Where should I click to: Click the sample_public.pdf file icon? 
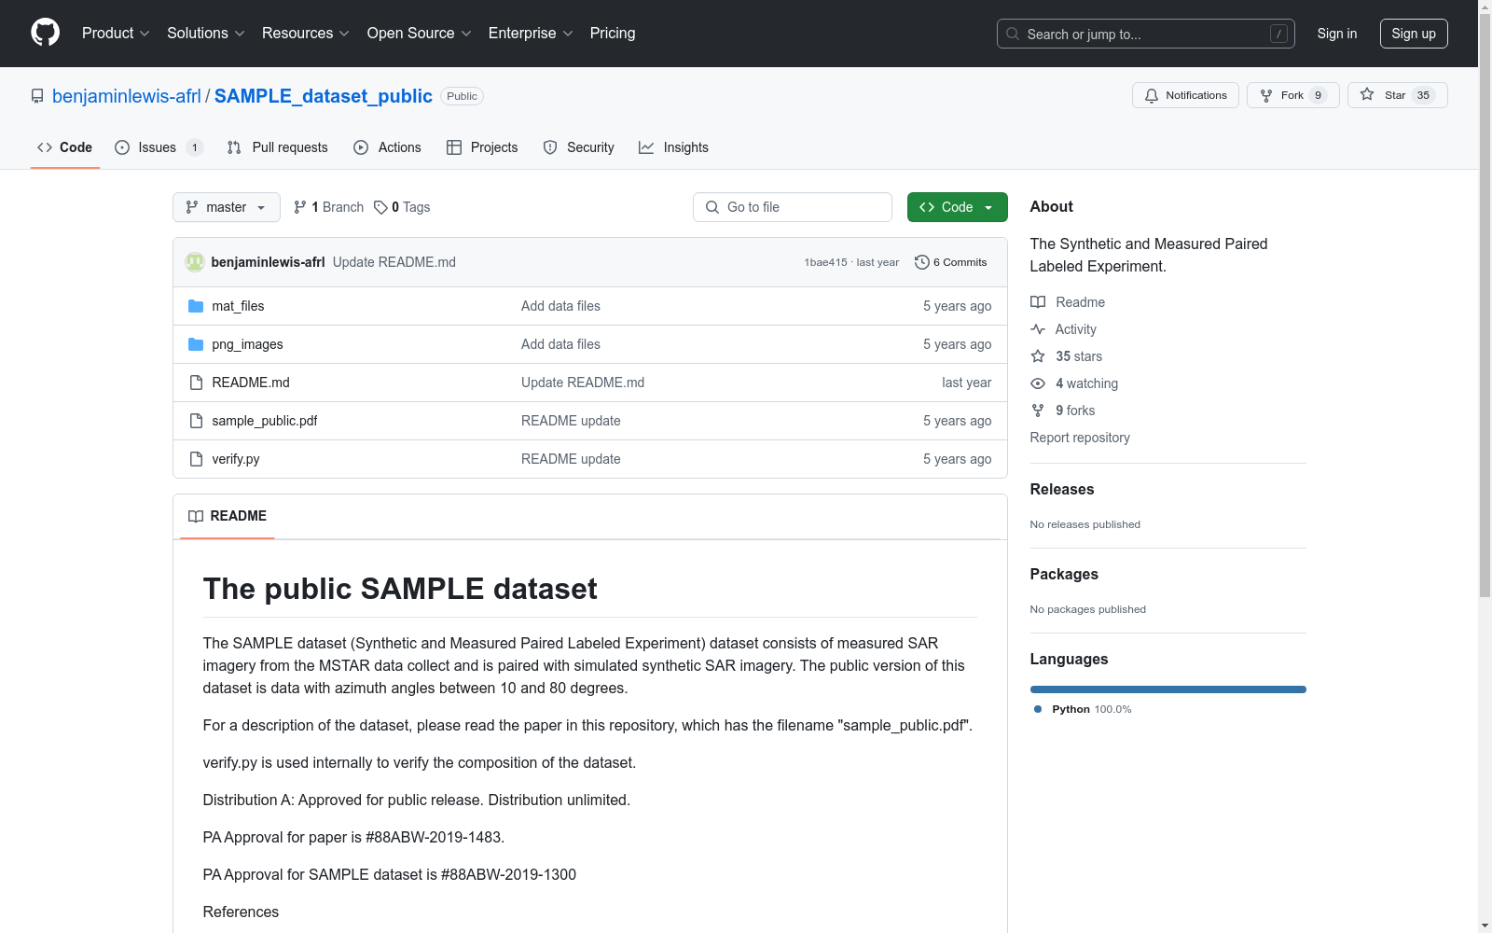[x=196, y=421]
